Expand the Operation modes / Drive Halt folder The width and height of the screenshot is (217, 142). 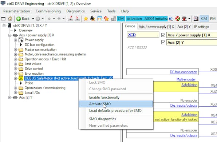click(15, 59)
